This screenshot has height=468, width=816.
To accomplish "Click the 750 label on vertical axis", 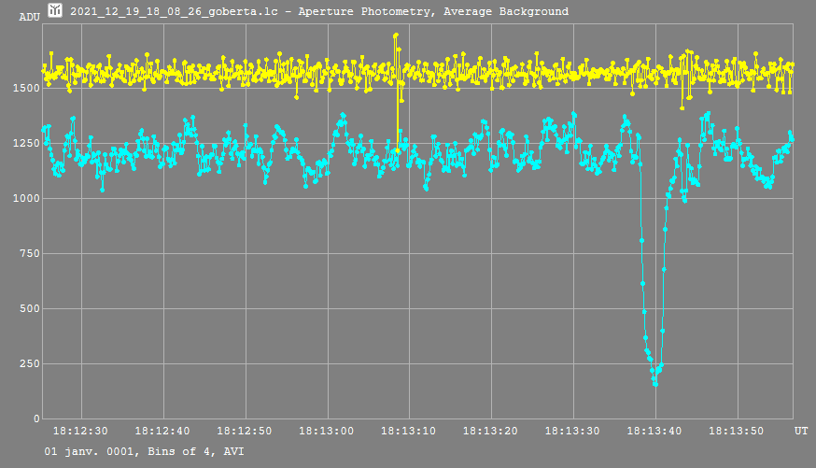I will [28, 253].
